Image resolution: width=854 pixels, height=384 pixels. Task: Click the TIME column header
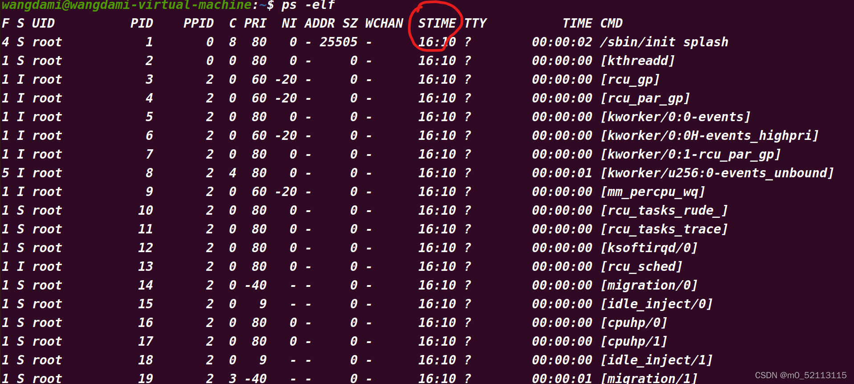point(577,23)
